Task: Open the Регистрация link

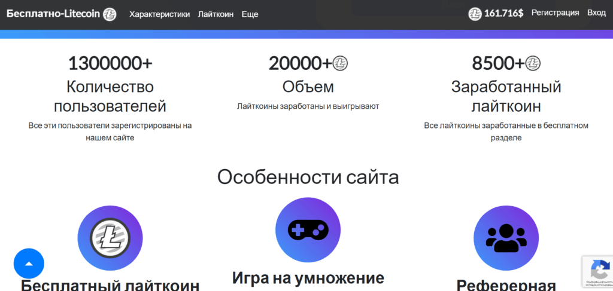Action: [x=555, y=13]
